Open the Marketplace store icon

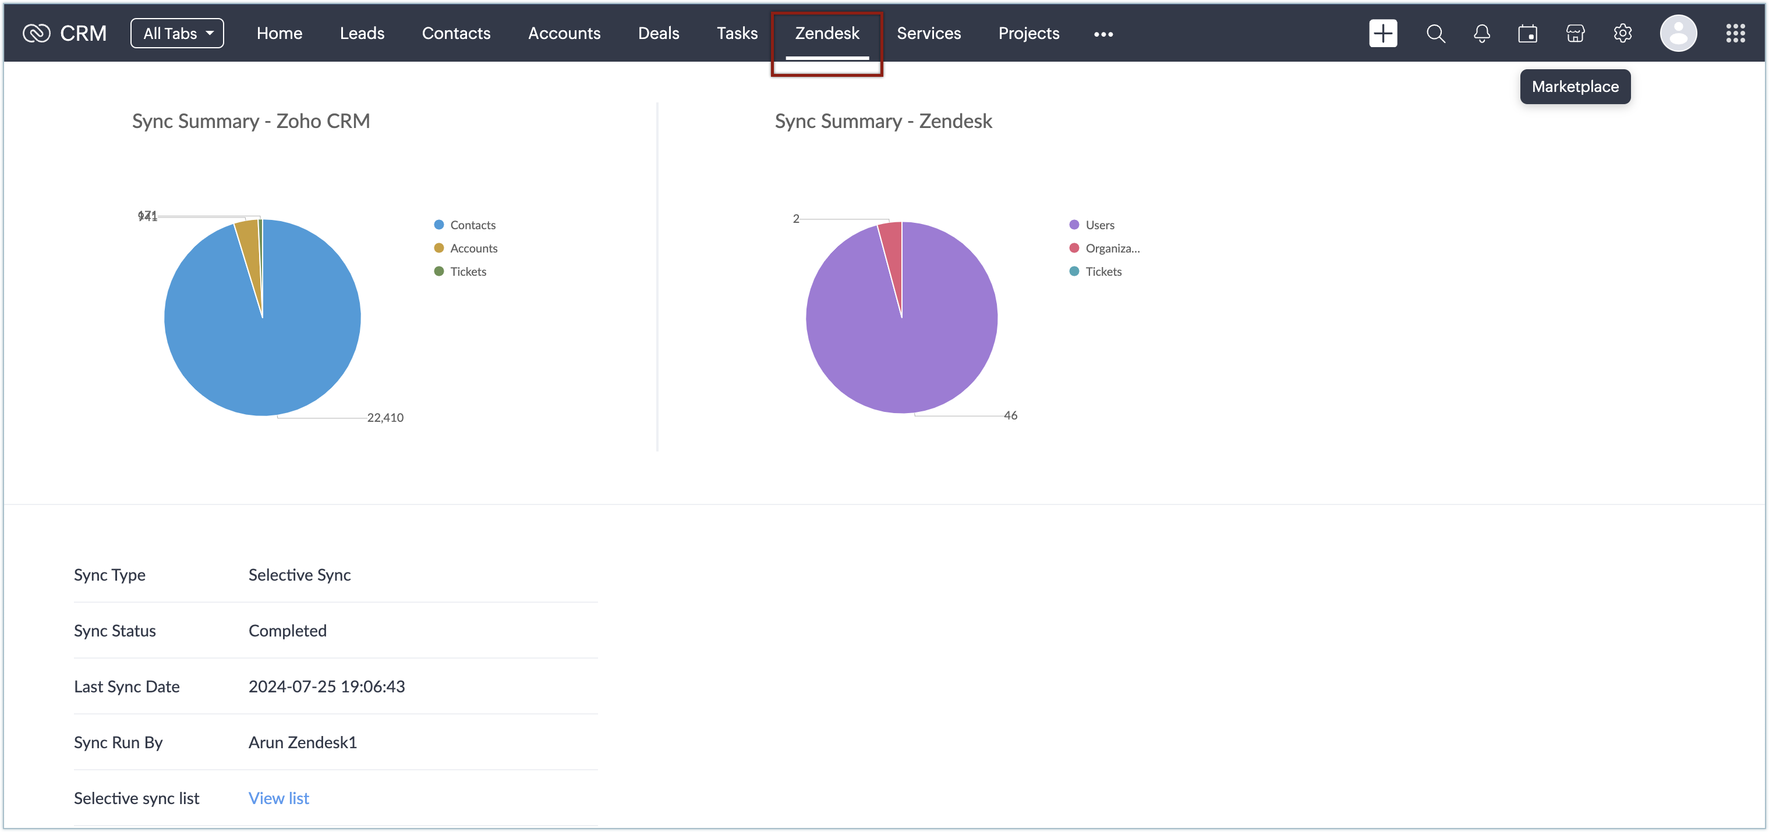[x=1575, y=33]
